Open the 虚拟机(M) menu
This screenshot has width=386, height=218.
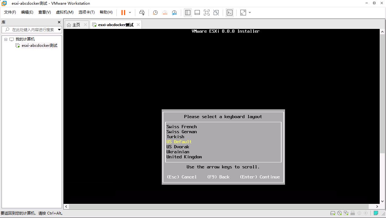[x=64, y=12]
